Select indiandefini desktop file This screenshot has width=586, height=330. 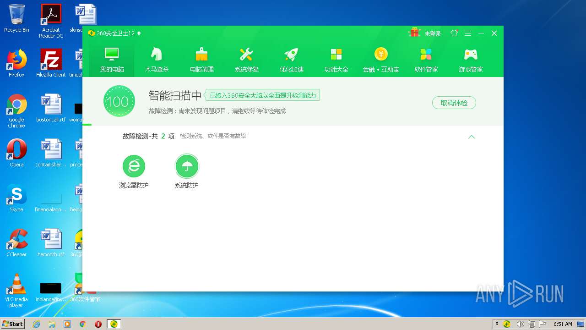(x=51, y=291)
